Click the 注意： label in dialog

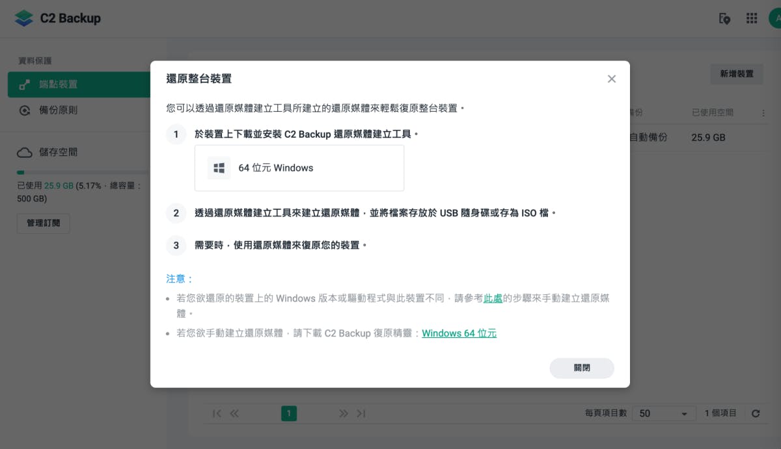click(180, 279)
